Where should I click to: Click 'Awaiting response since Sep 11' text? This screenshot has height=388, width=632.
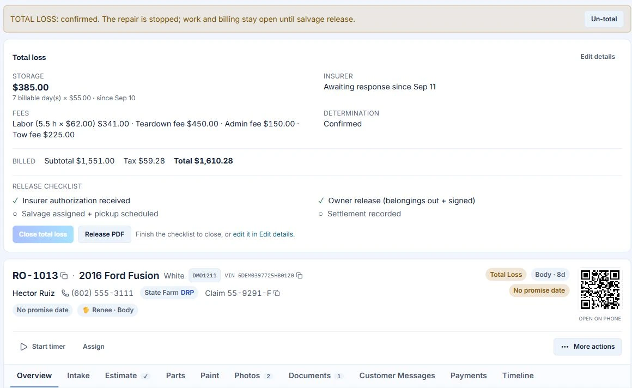(x=380, y=87)
